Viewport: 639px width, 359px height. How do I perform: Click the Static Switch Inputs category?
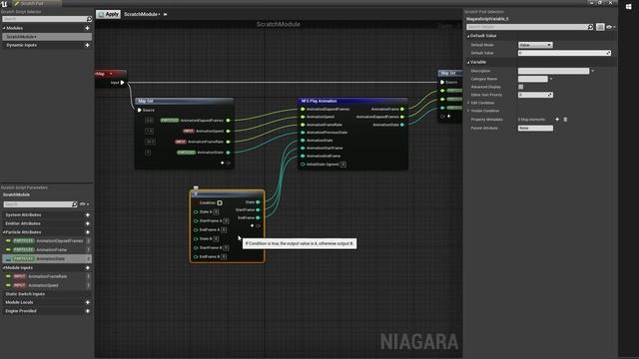[25, 294]
